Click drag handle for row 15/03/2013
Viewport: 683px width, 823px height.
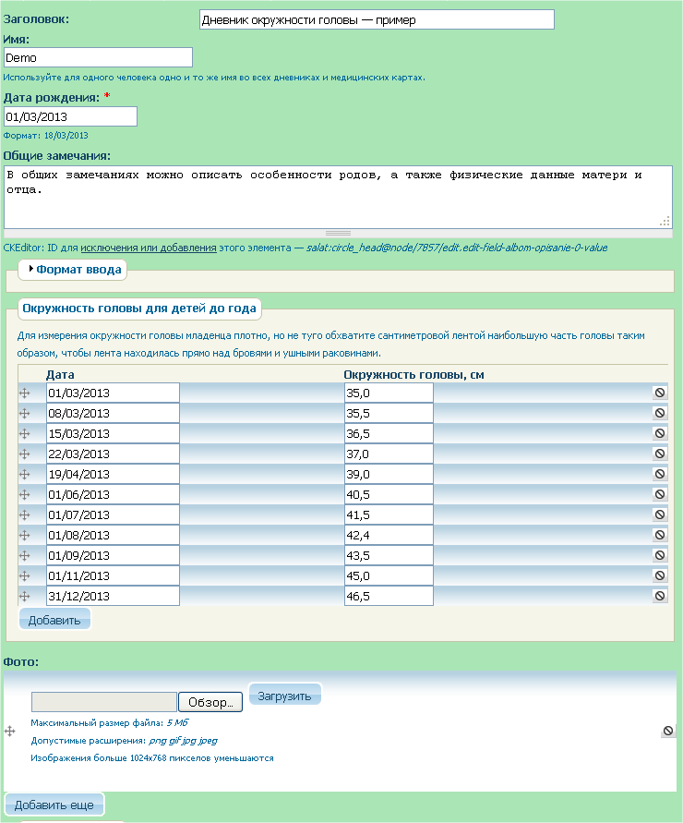point(24,433)
